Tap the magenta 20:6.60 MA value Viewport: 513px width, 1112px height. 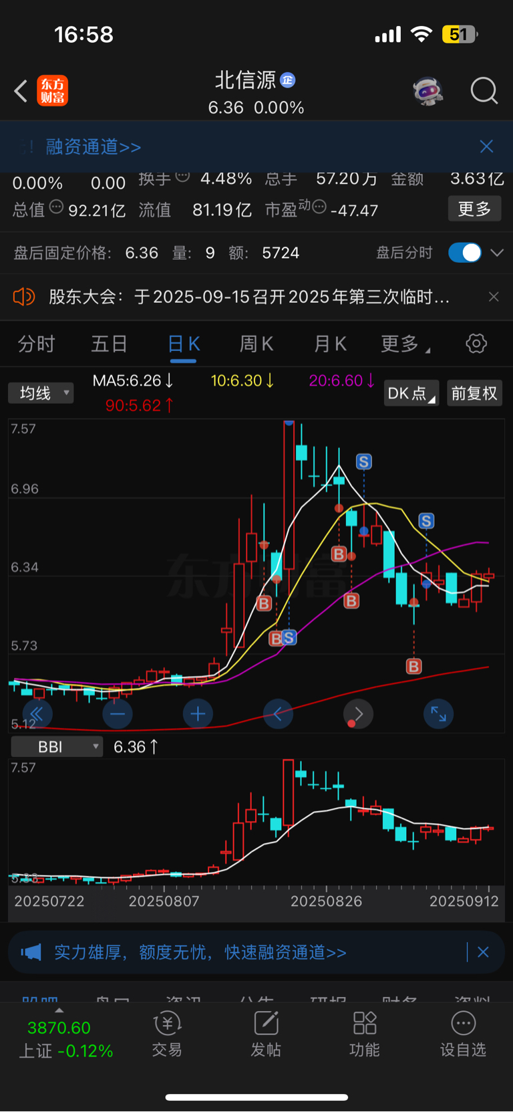point(341,380)
